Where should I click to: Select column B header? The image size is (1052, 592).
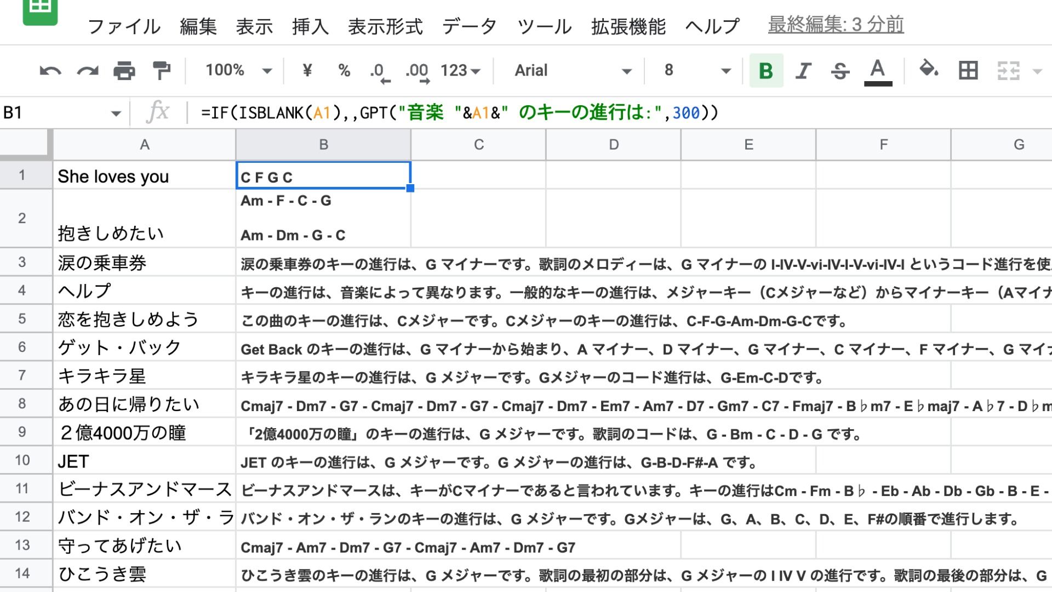[x=323, y=145]
